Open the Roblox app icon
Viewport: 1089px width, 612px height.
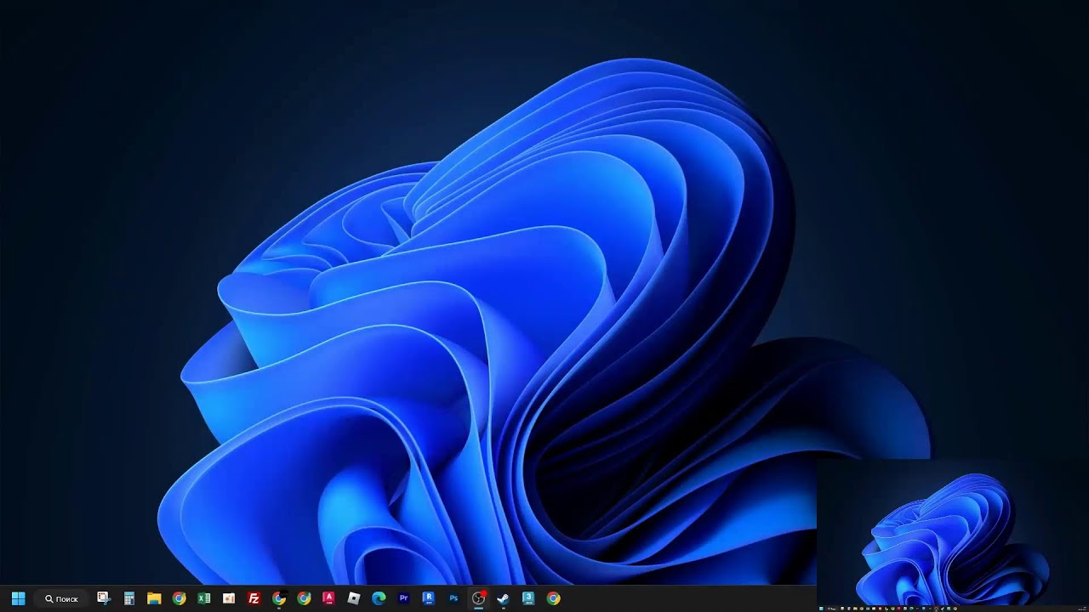point(354,598)
